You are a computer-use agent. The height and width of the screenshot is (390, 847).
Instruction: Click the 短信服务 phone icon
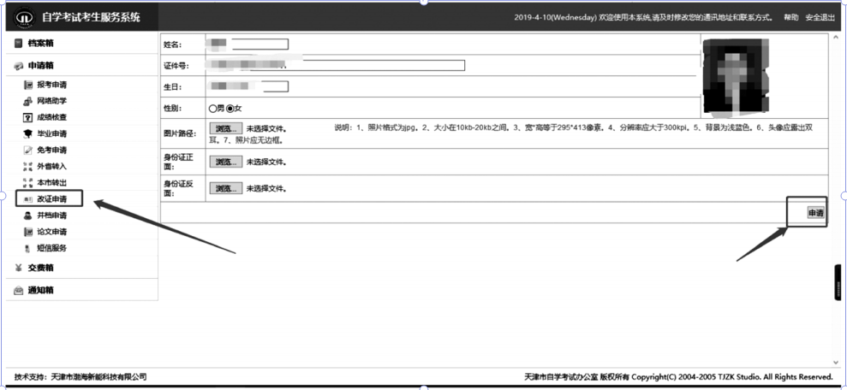tap(28, 248)
